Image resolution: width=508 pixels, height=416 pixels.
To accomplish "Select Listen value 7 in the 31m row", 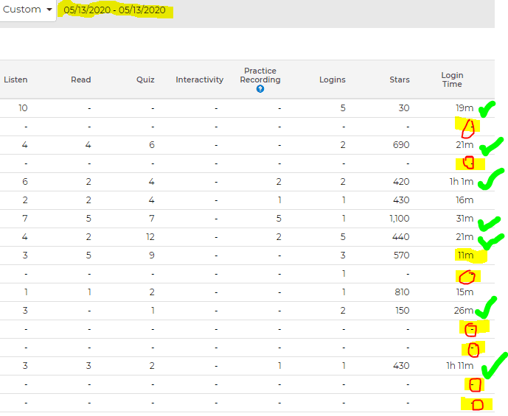I will 25,219.
